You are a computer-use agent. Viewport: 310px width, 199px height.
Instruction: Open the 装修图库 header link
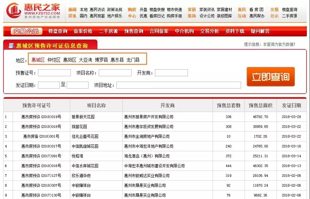point(225,16)
